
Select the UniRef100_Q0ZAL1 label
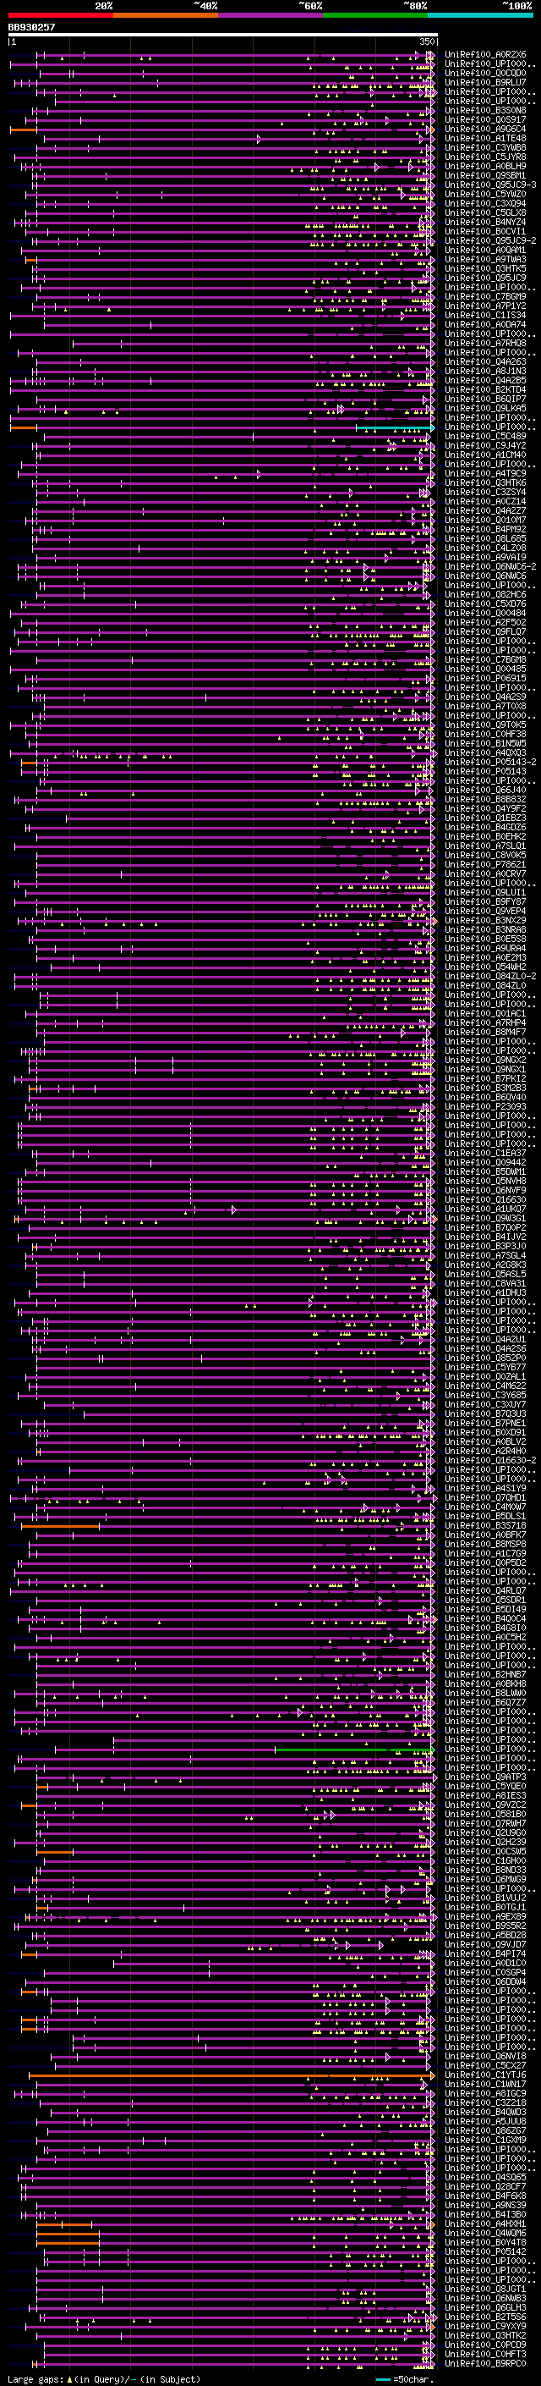tap(485, 1376)
